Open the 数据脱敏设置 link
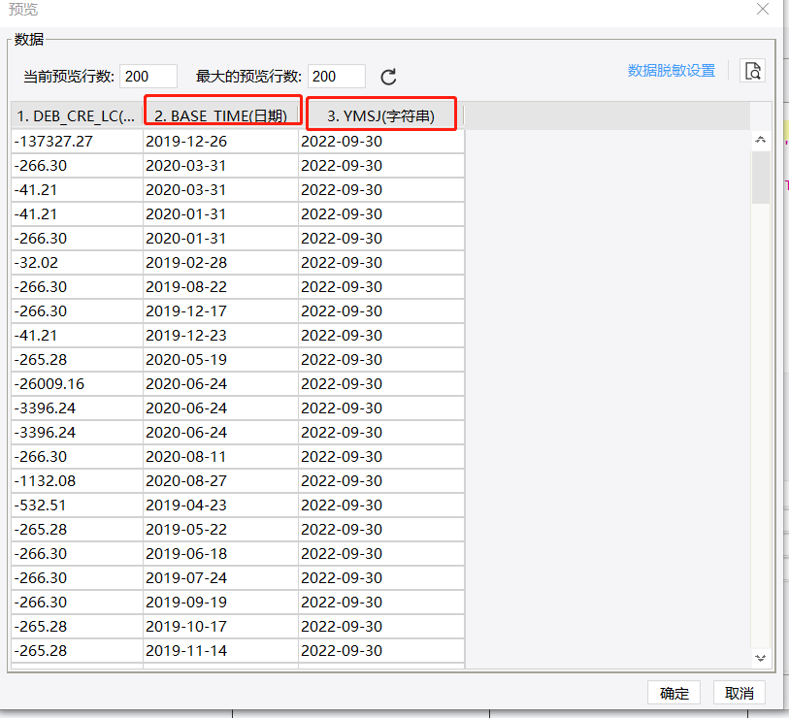 (672, 71)
